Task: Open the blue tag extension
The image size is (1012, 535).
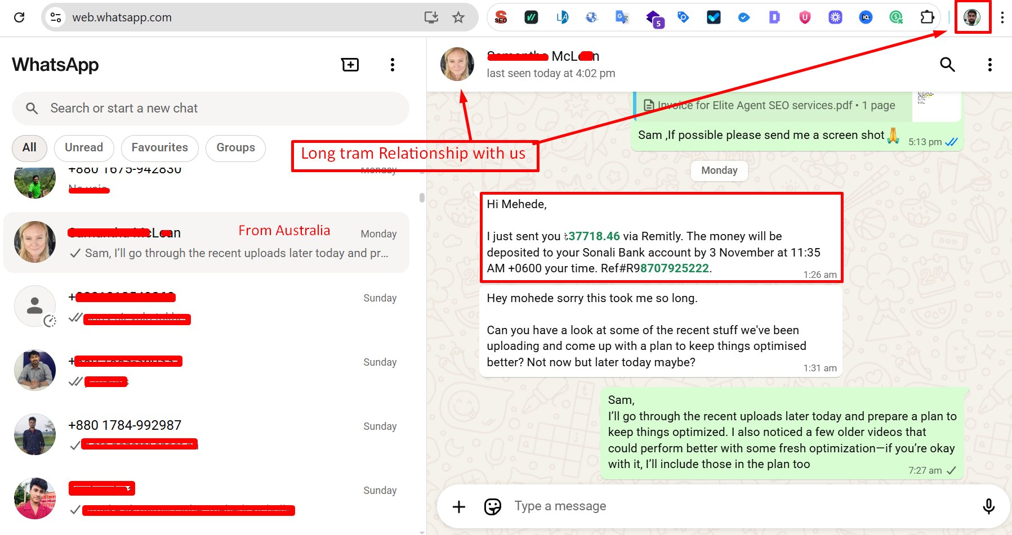Action: (x=683, y=17)
